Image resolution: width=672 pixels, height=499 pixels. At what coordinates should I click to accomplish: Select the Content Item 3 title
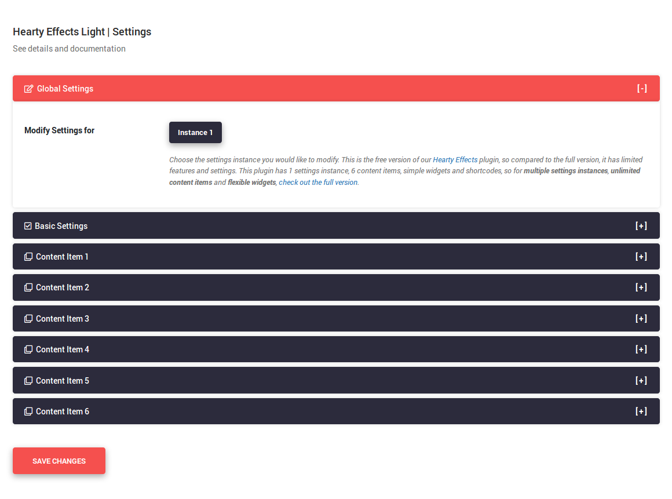tap(63, 319)
